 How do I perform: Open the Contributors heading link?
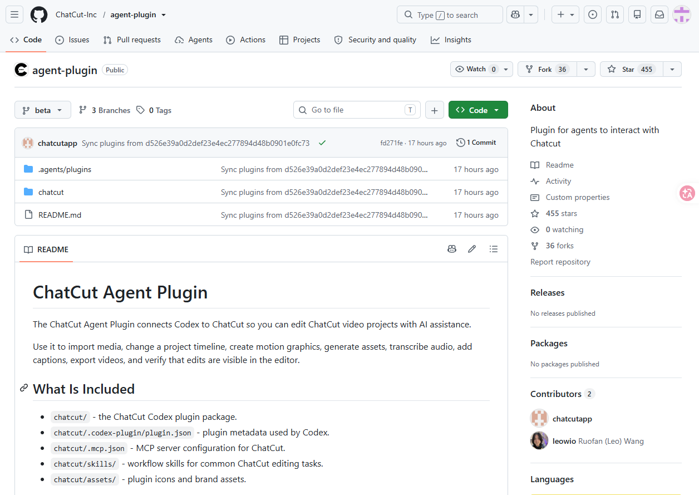coord(563,394)
